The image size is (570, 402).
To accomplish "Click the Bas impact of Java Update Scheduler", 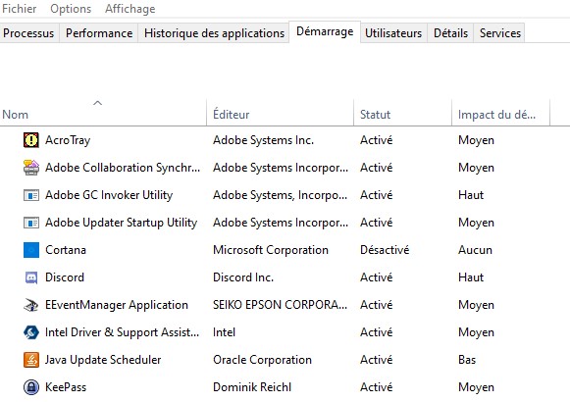I will click(x=467, y=360).
